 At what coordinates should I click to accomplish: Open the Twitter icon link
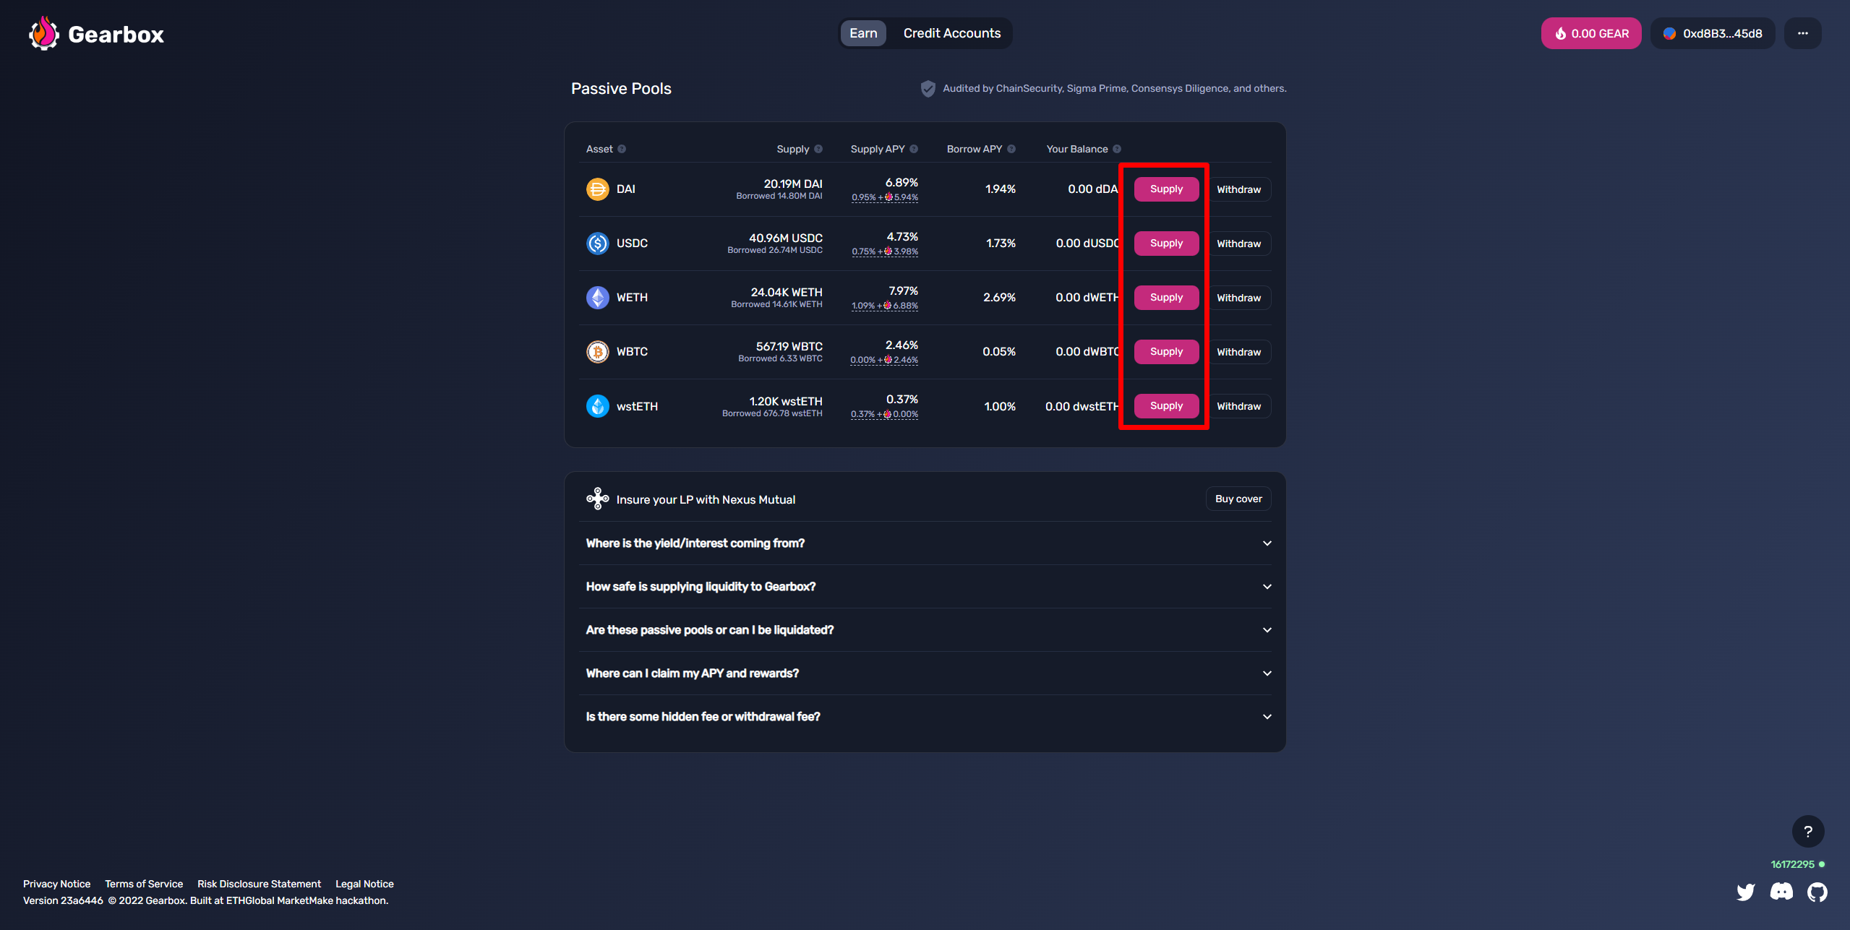(1746, 892)
